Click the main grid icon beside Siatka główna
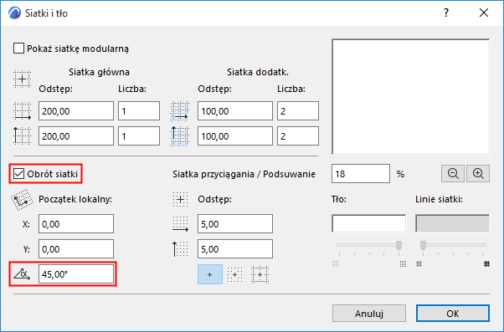504x332 pixels. (22, 79)
